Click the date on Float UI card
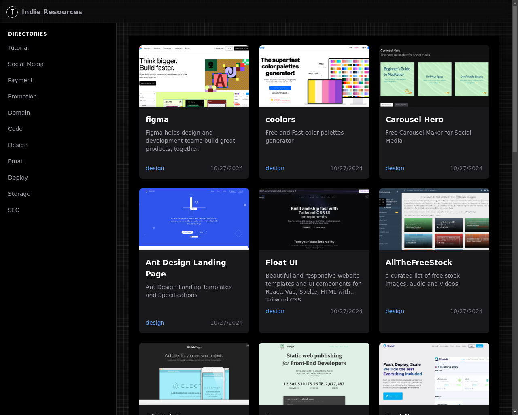Image resolution: width=518 pixels, height=415 pixels. pyautogui.click(x=346, y=311)
